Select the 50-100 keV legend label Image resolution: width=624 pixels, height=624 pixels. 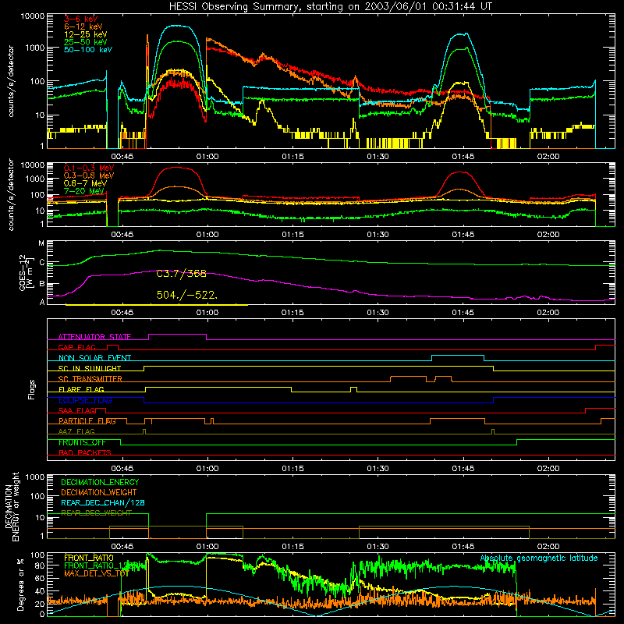click(88, 50)
